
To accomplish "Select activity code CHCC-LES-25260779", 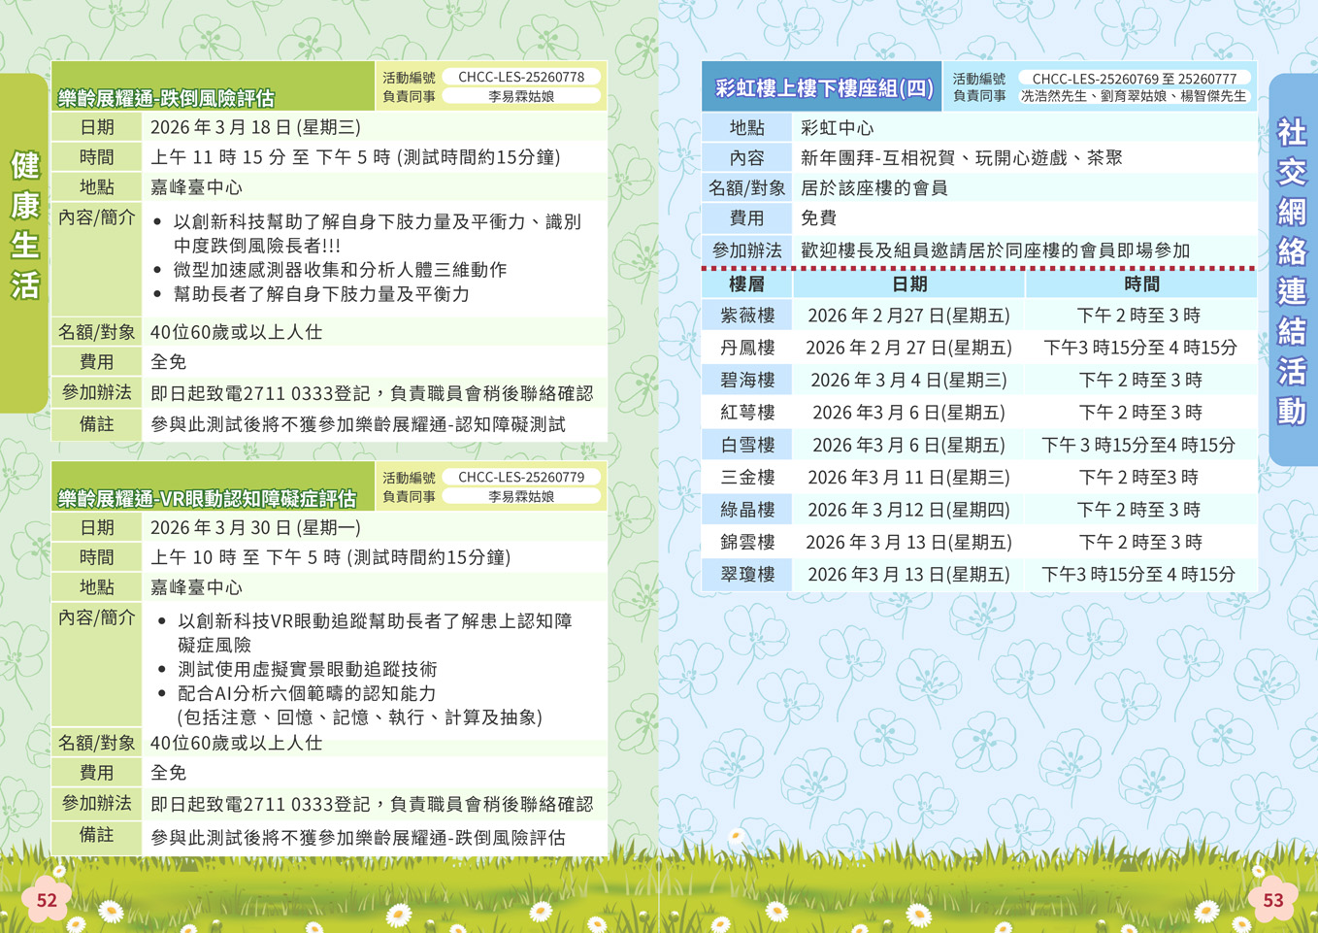I will coord(521,477).
